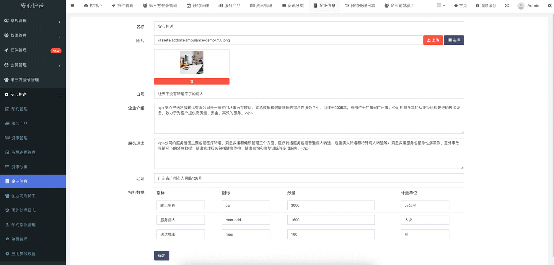The image size is (554, 265).
Task: Expand the 权限管理 sidebar menu
Action: [32, 35]
